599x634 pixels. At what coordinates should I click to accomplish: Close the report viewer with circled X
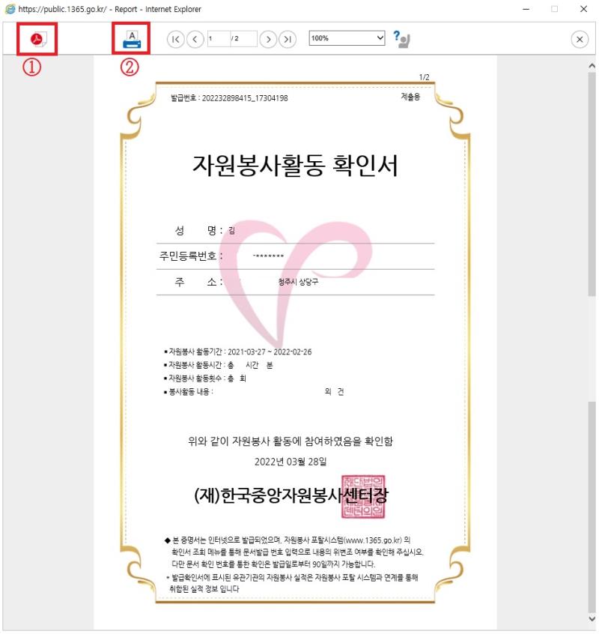[580, 40]
